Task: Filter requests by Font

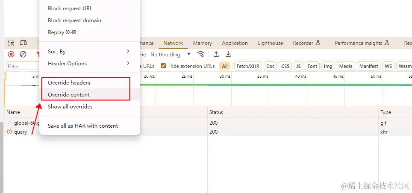Action: coord(312,66)
